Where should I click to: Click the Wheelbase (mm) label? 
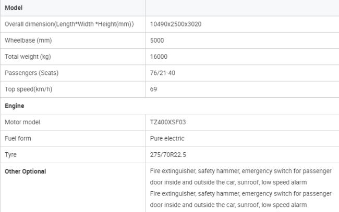click(28, 41)
